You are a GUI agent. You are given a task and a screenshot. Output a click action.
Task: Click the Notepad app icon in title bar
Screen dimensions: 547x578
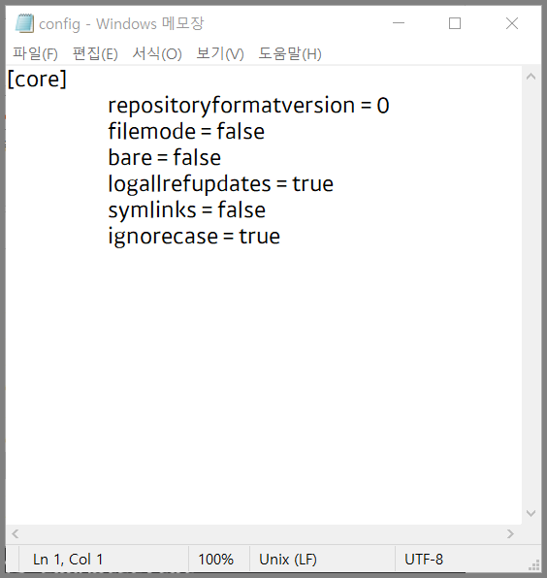pos(24,23)
